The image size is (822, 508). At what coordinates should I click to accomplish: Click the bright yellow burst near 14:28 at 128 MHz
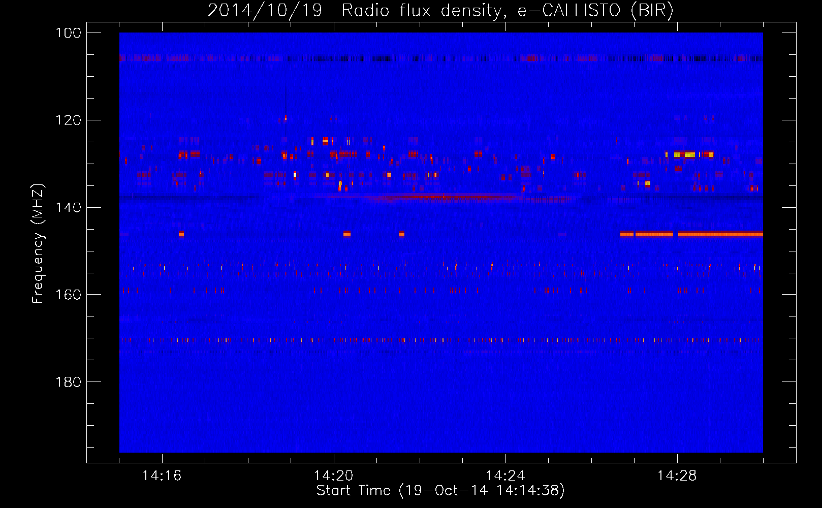(x=689, y=154)
